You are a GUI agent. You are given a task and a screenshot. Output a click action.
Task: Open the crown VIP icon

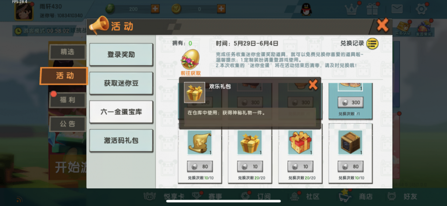click(x=352, y=9)
